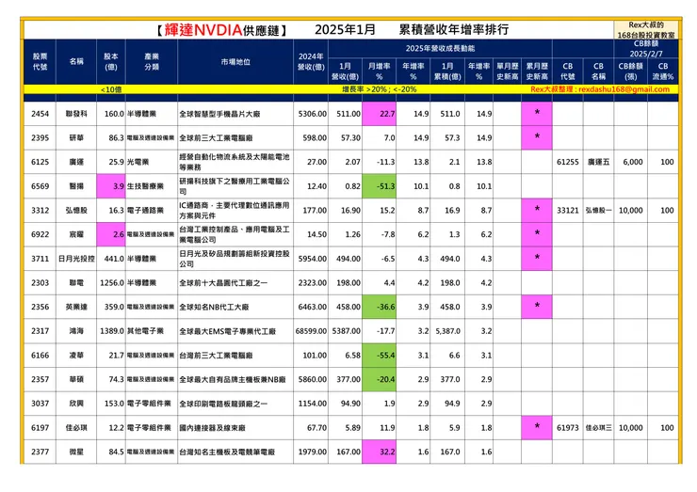697x492 pixels.
Task: Select stock code 2454
Action: coord(40,114)
